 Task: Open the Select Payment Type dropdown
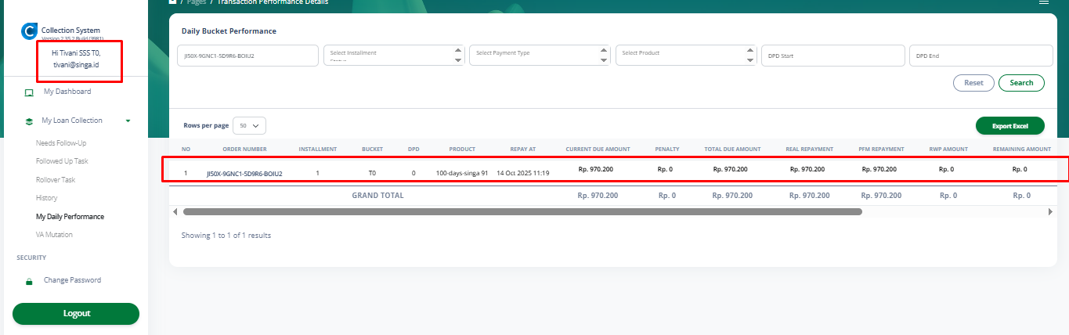tap(540, 55)
